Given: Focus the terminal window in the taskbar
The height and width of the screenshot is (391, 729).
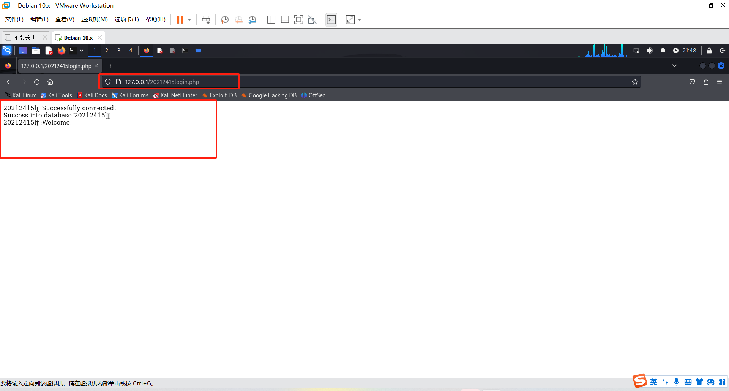Looking at the screenshot, I should coord(185,51).
